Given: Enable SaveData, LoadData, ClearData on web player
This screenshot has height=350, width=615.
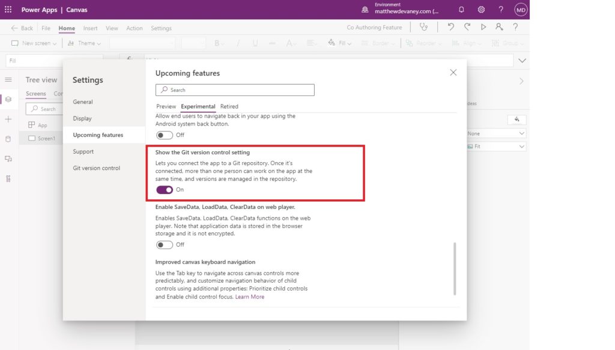Looking at the screenshot, I should (x=163, y=244).
